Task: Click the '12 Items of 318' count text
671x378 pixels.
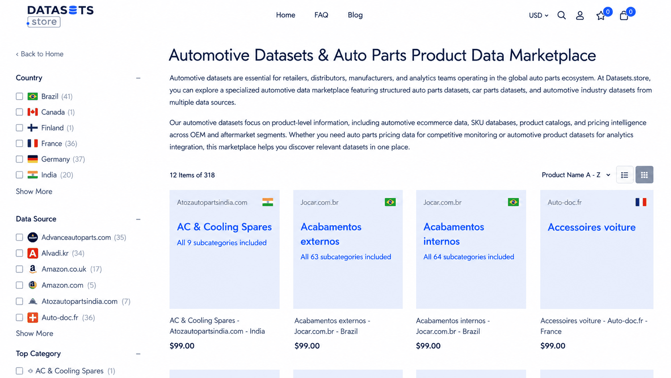Action: [192, 175]
